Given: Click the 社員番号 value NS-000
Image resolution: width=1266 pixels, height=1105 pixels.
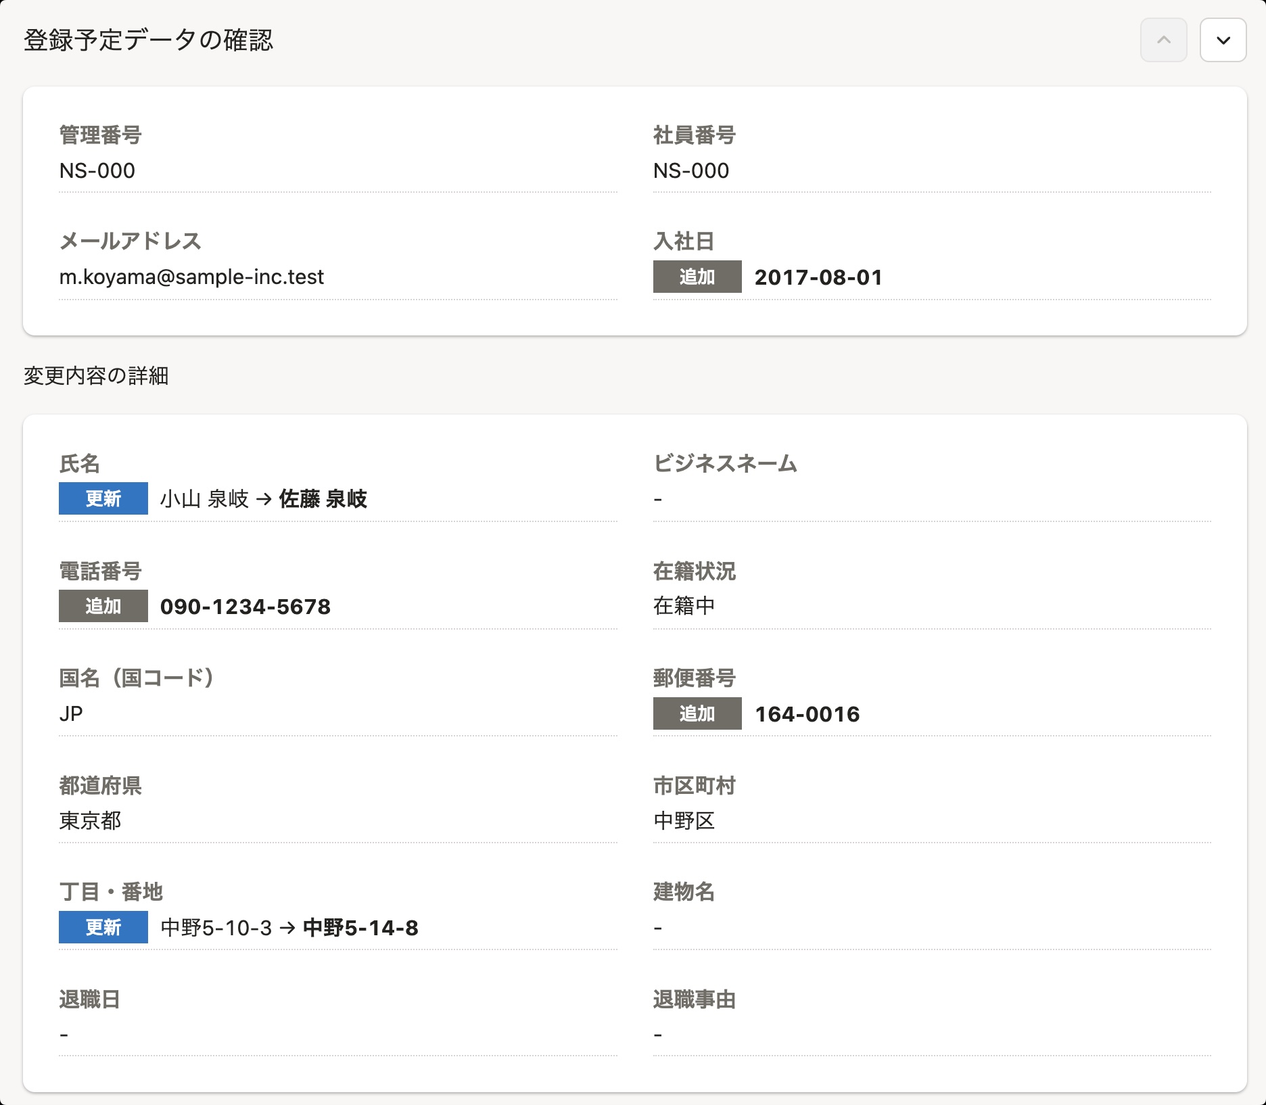Looking at the screenshot, I should point(690,170).
